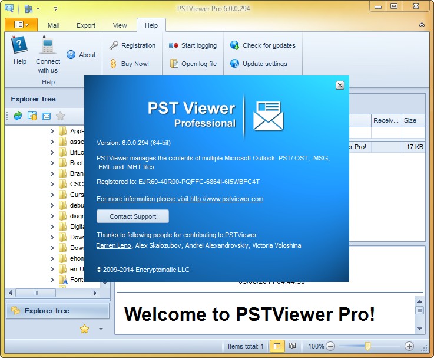Click the 100% zoom level label
434x358 pixels.
(x=316, y=346)
